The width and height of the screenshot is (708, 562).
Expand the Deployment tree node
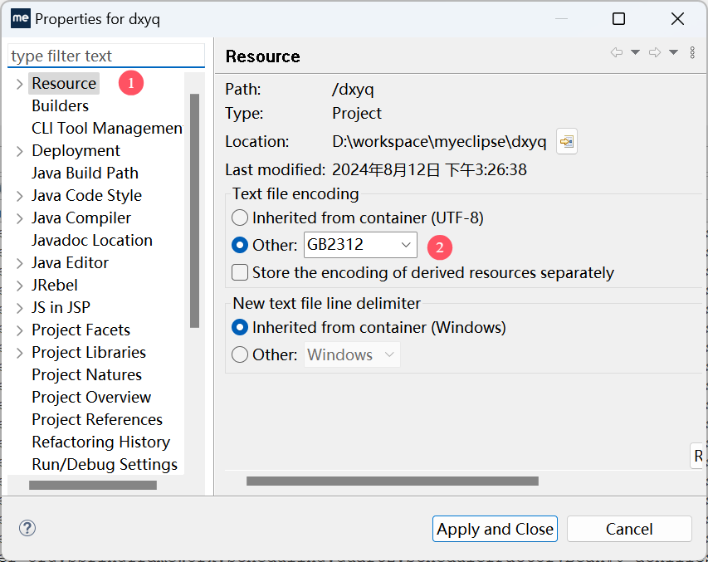pyautogui.click(x=20, y=151)
